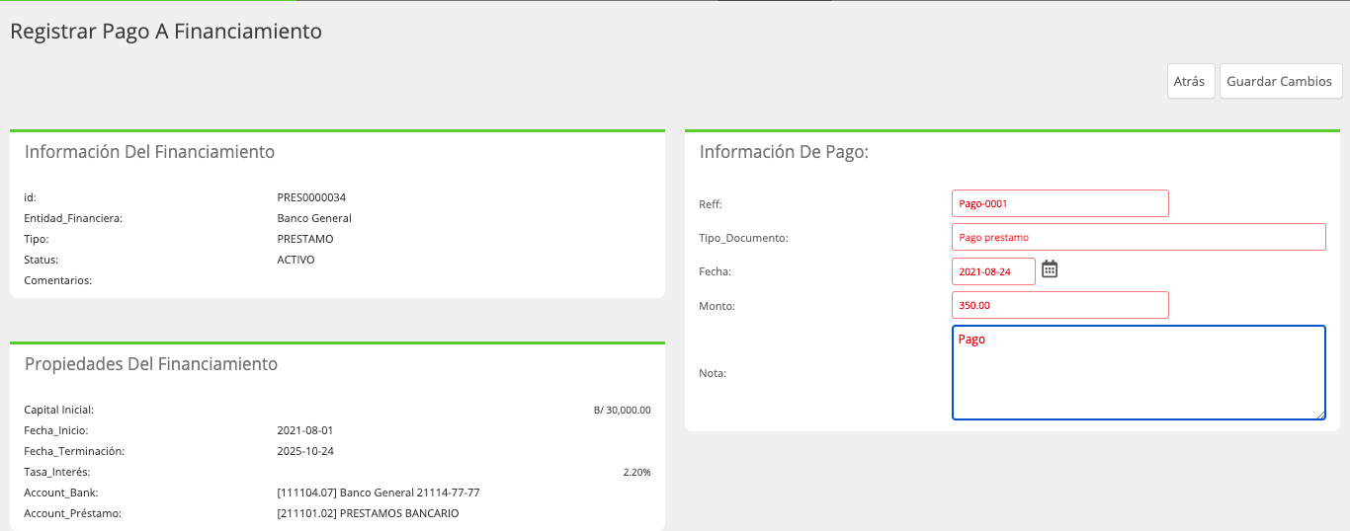Screen dimensions: 1350x531
Task: Select the PRES0000034 id value
Action: point(311,197)
